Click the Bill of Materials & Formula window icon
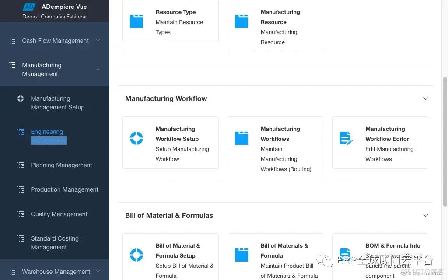 pos(241,255)
